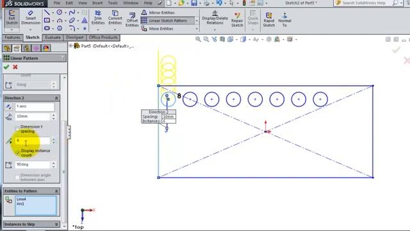The width and height of the screenshot is (410, 231).
Task: Open Linear Sketch Pattern dropdown arrow
Action: 197,21
